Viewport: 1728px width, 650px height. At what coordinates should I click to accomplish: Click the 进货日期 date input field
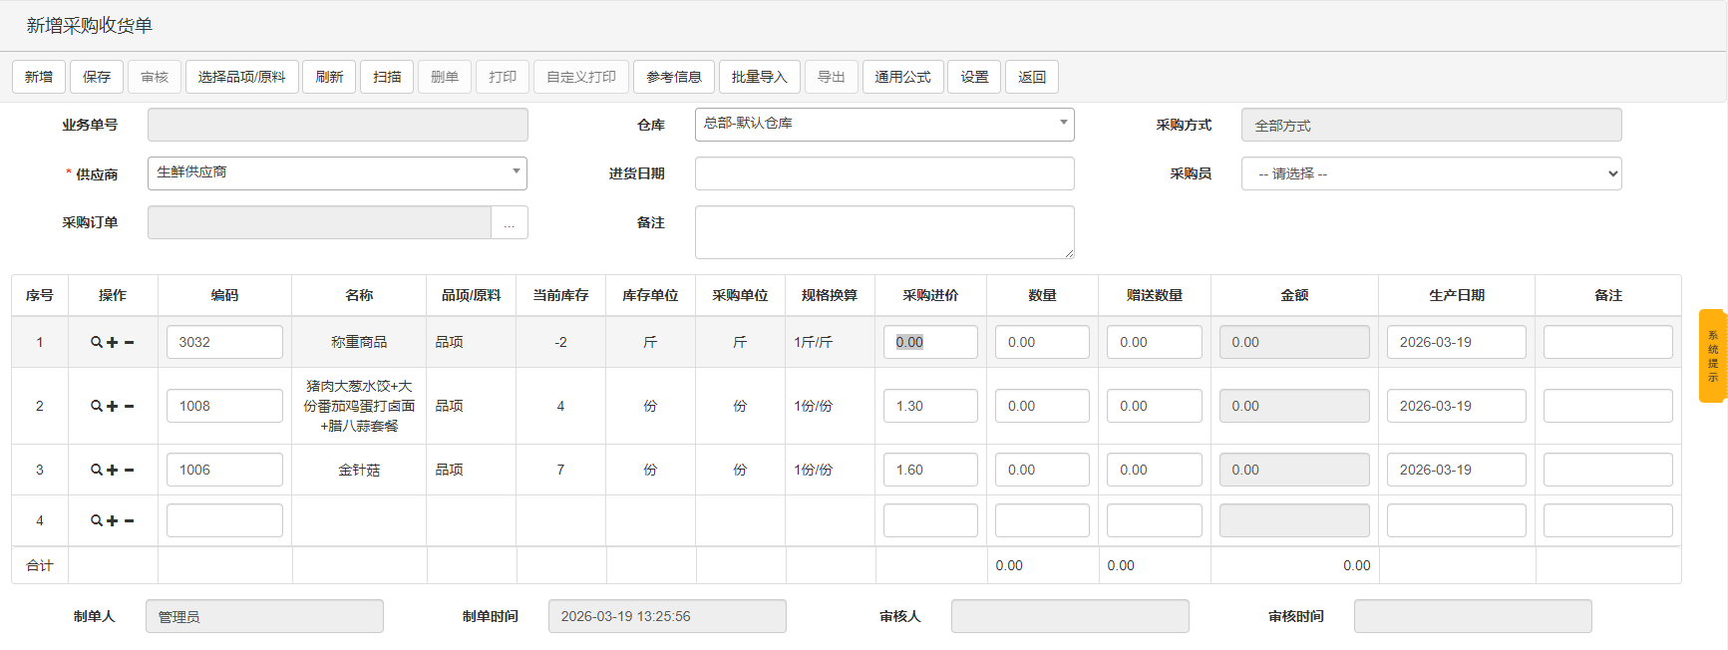click(883, 173)
